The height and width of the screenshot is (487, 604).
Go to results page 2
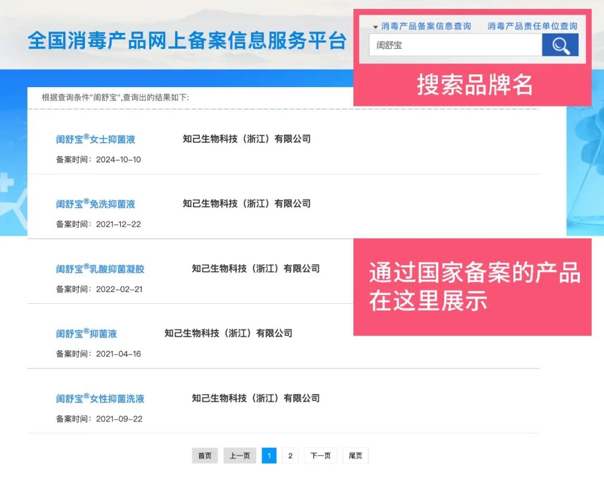coord(290,455)
